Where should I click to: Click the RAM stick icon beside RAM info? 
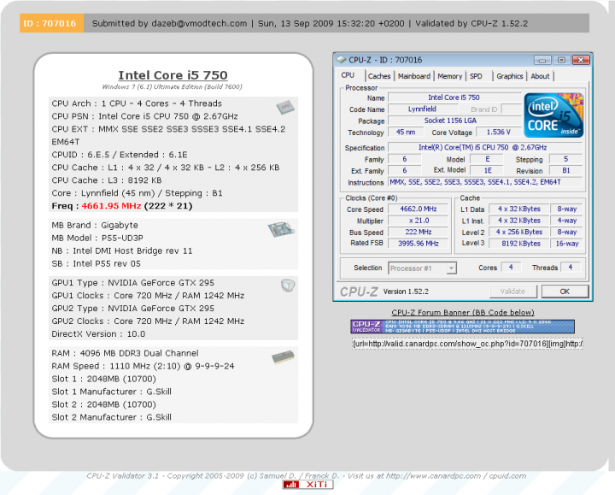click(x=283, y=357)
